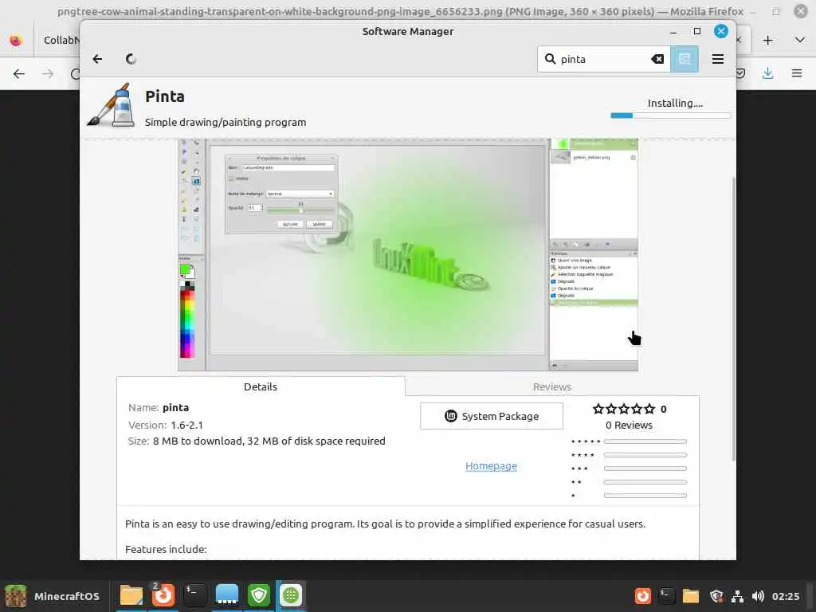Viewport: 816px width, 612px height.
Task: Open Firefox downloads panel
Action: [767, 73]
